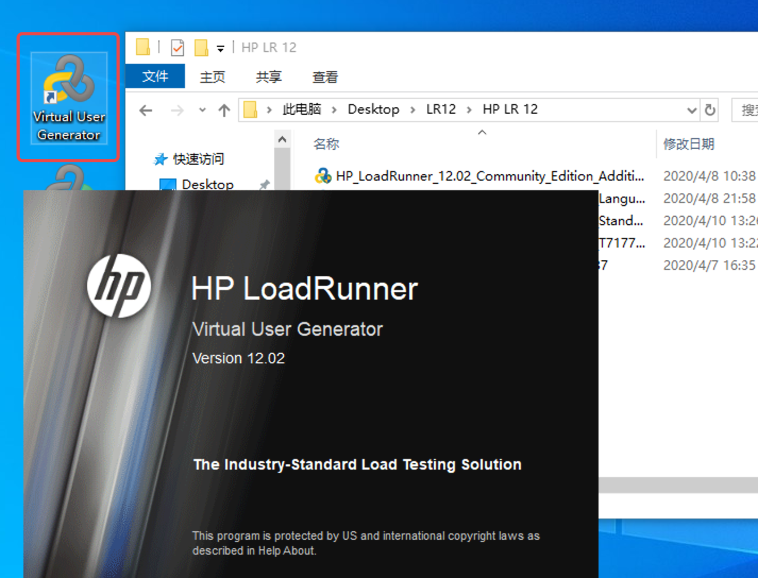The width and height of the screenshot is (758, 578).
Task: Click the back navigation arrow
Action: 146,110
